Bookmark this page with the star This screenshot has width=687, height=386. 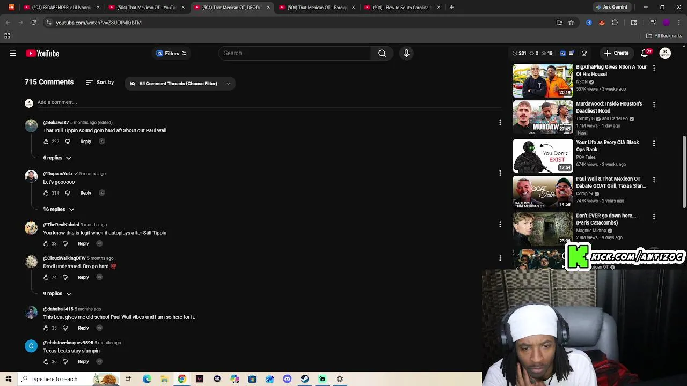click(x=571, y=23)
